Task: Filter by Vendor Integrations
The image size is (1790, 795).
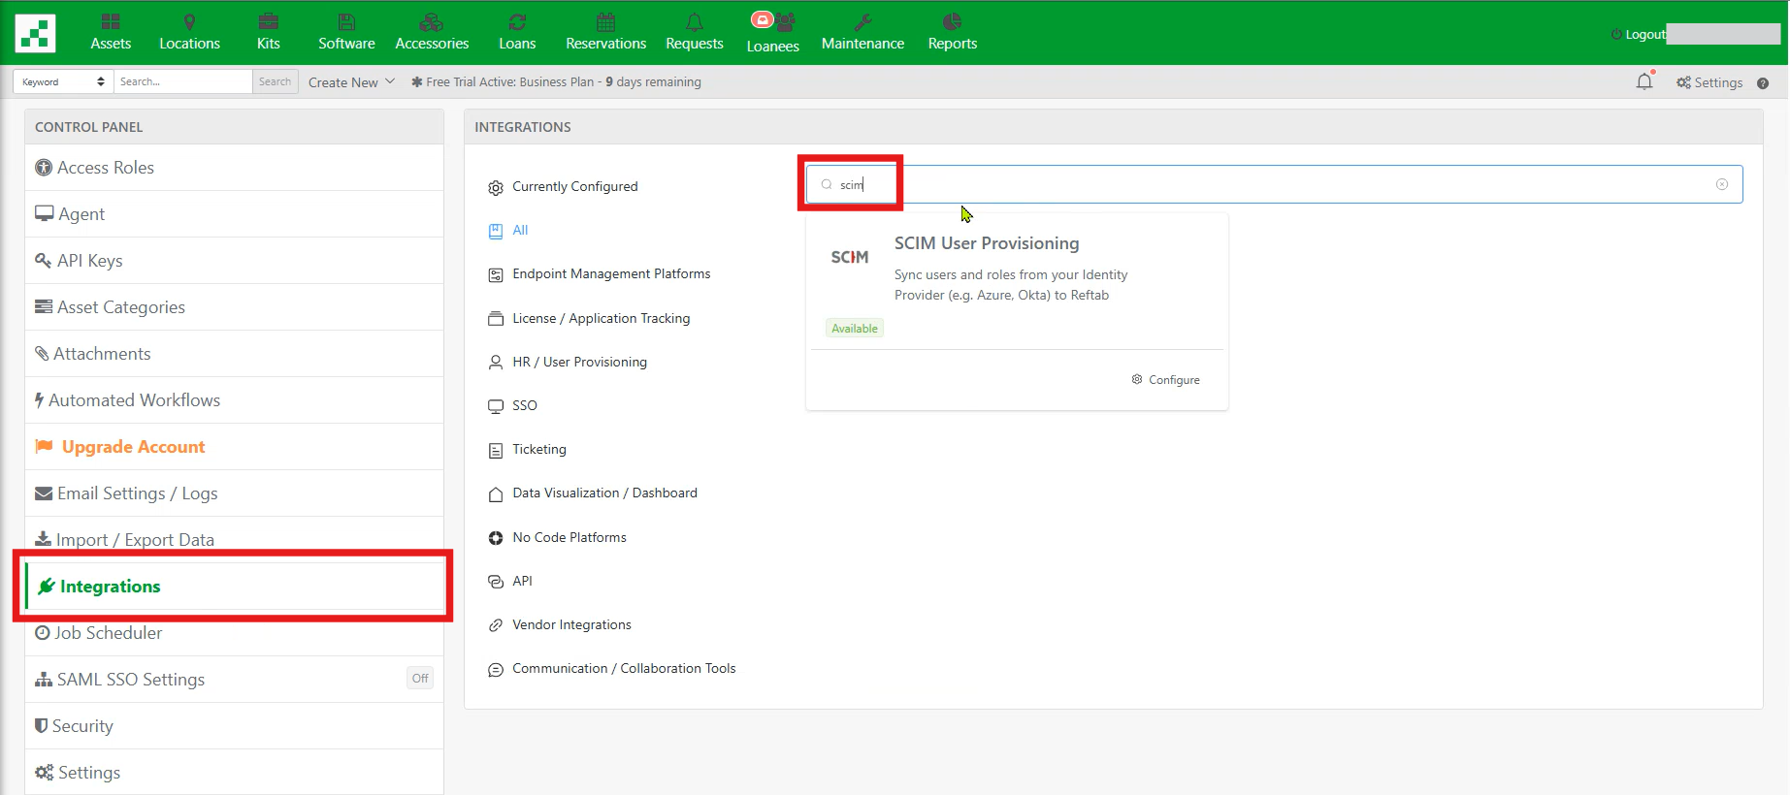Action: 559,625
